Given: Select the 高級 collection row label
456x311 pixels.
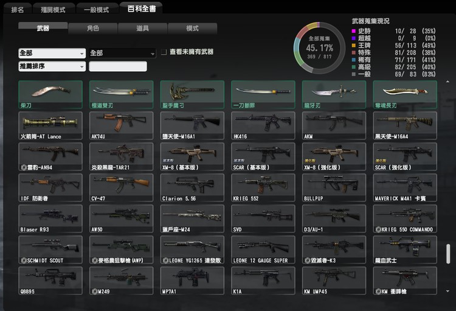Looking at the screenshot, I should click(364, 67).
